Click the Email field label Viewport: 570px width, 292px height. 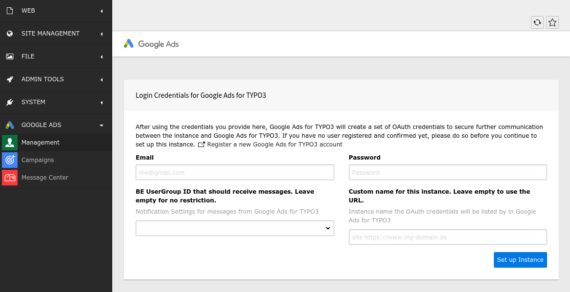[144, 157]
